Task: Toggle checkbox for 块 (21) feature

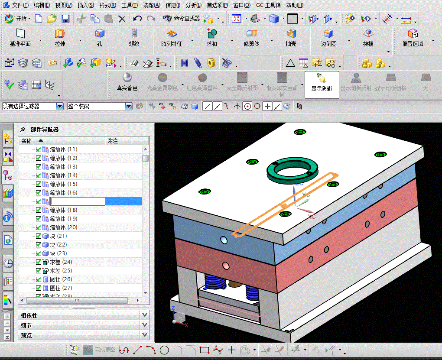Action: click(x=39, y=236)
